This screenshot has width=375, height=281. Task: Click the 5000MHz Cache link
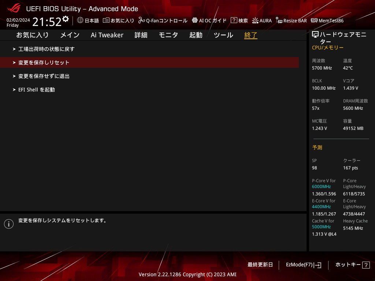[x=322, y=227]
